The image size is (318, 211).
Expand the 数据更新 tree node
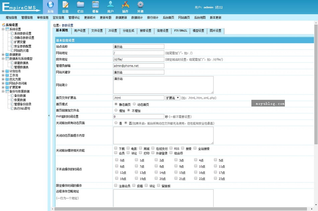tap(3, 55)
